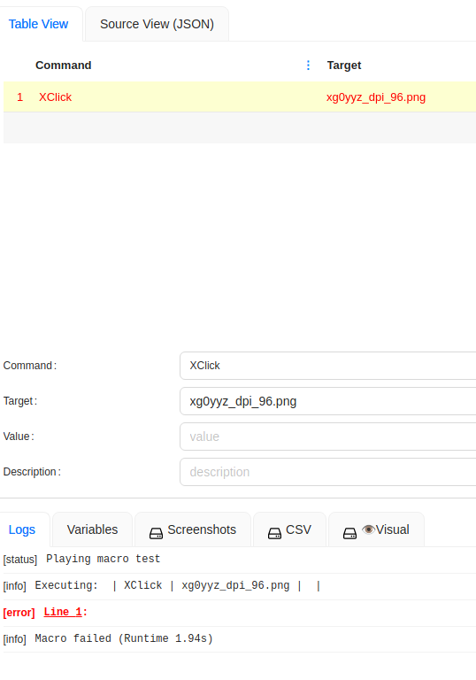This screenshot has height=680, width=476.
Task: Click the three-dot column options icon
Action: click(x=308, y=65)
